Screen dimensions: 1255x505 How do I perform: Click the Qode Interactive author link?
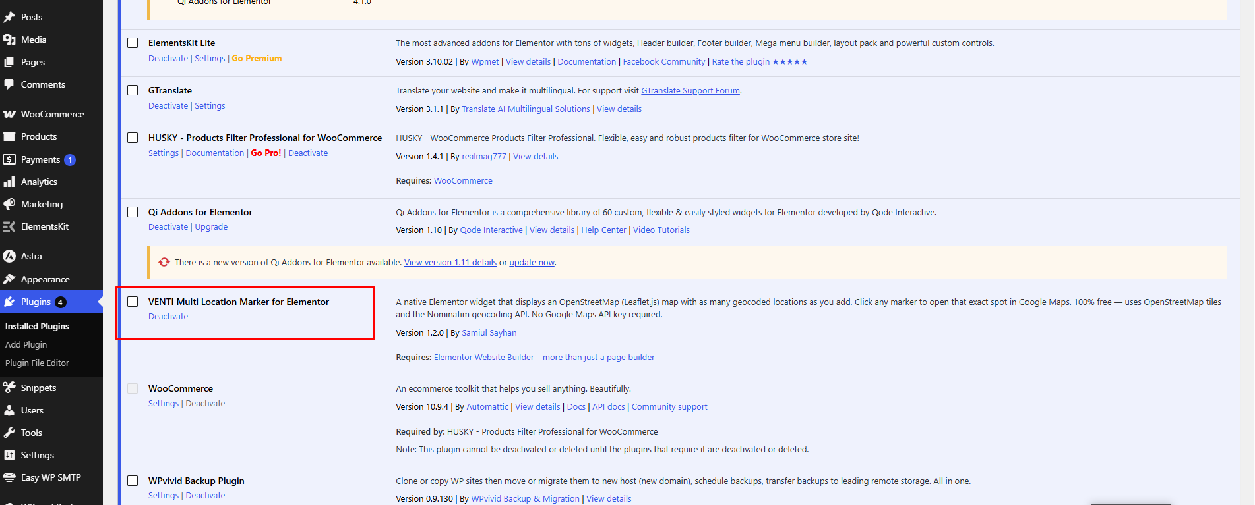point(491,230)
